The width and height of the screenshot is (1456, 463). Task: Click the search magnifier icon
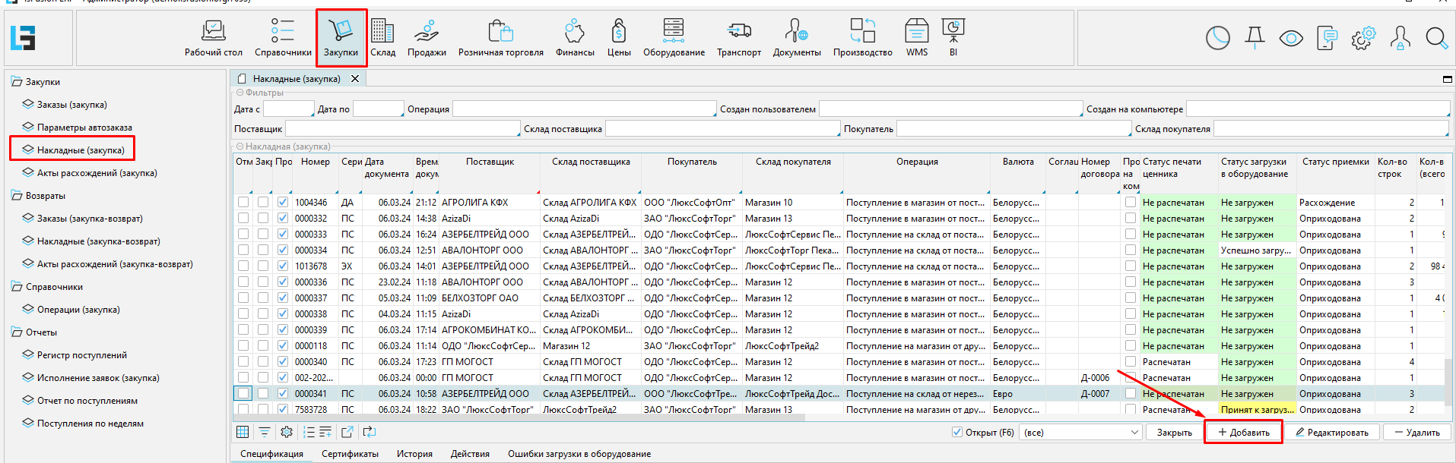pyautogui.click(x=1435, y=38)
